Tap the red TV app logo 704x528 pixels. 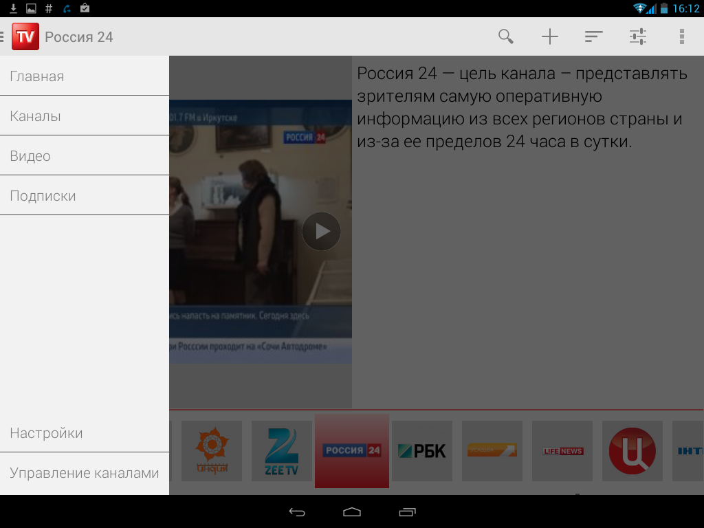25,36
